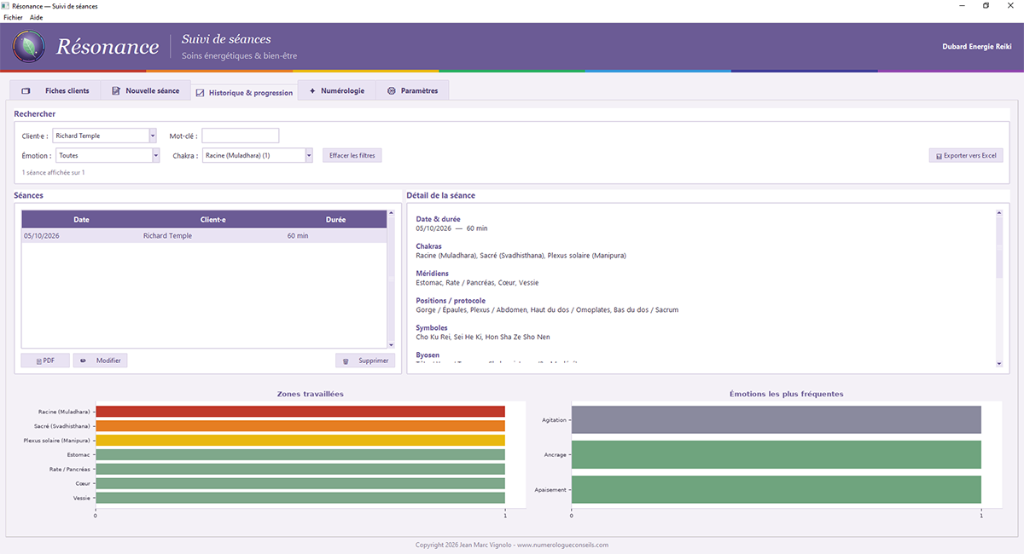The width and height of the screenshot is (1024, 554).
Task: Click the red Racine (Muladhara) chart bar
Action: [300, 412]
